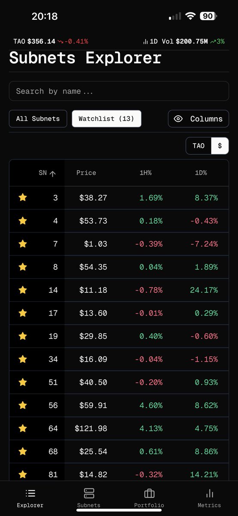Switch price display to TAO
The image size is (238, 516).
[x=198, y=146]
